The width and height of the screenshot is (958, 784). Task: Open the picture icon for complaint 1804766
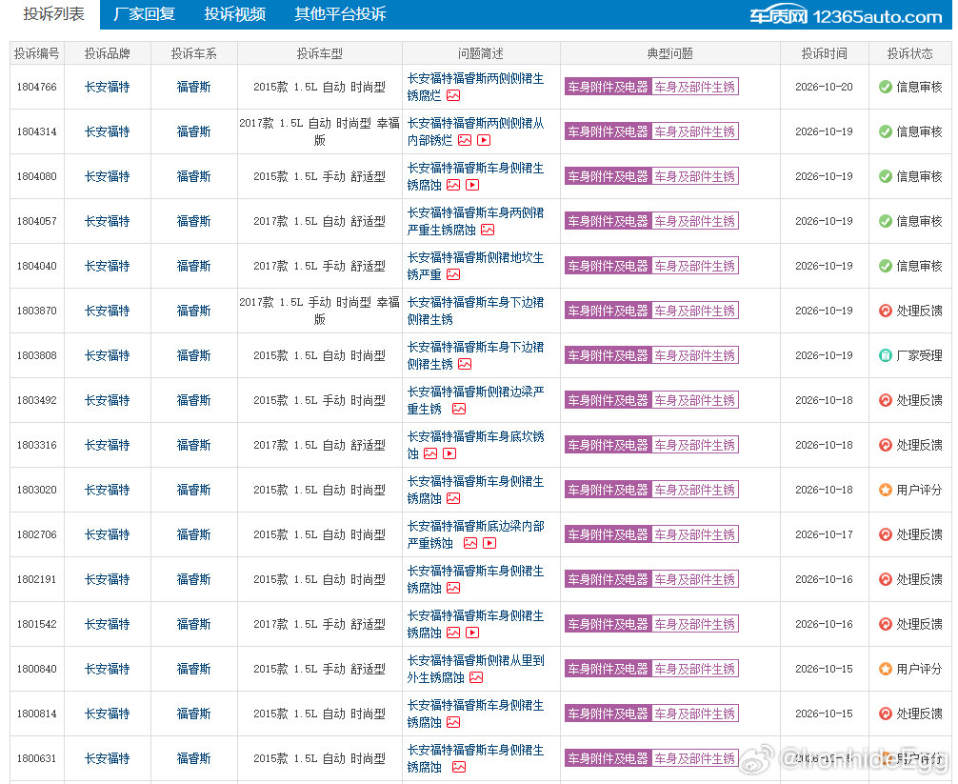pyautogui.click(x=453, y=96)
